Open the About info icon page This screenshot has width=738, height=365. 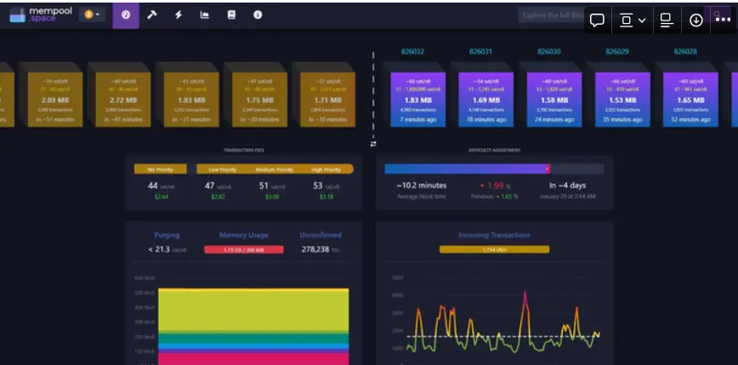258,14
